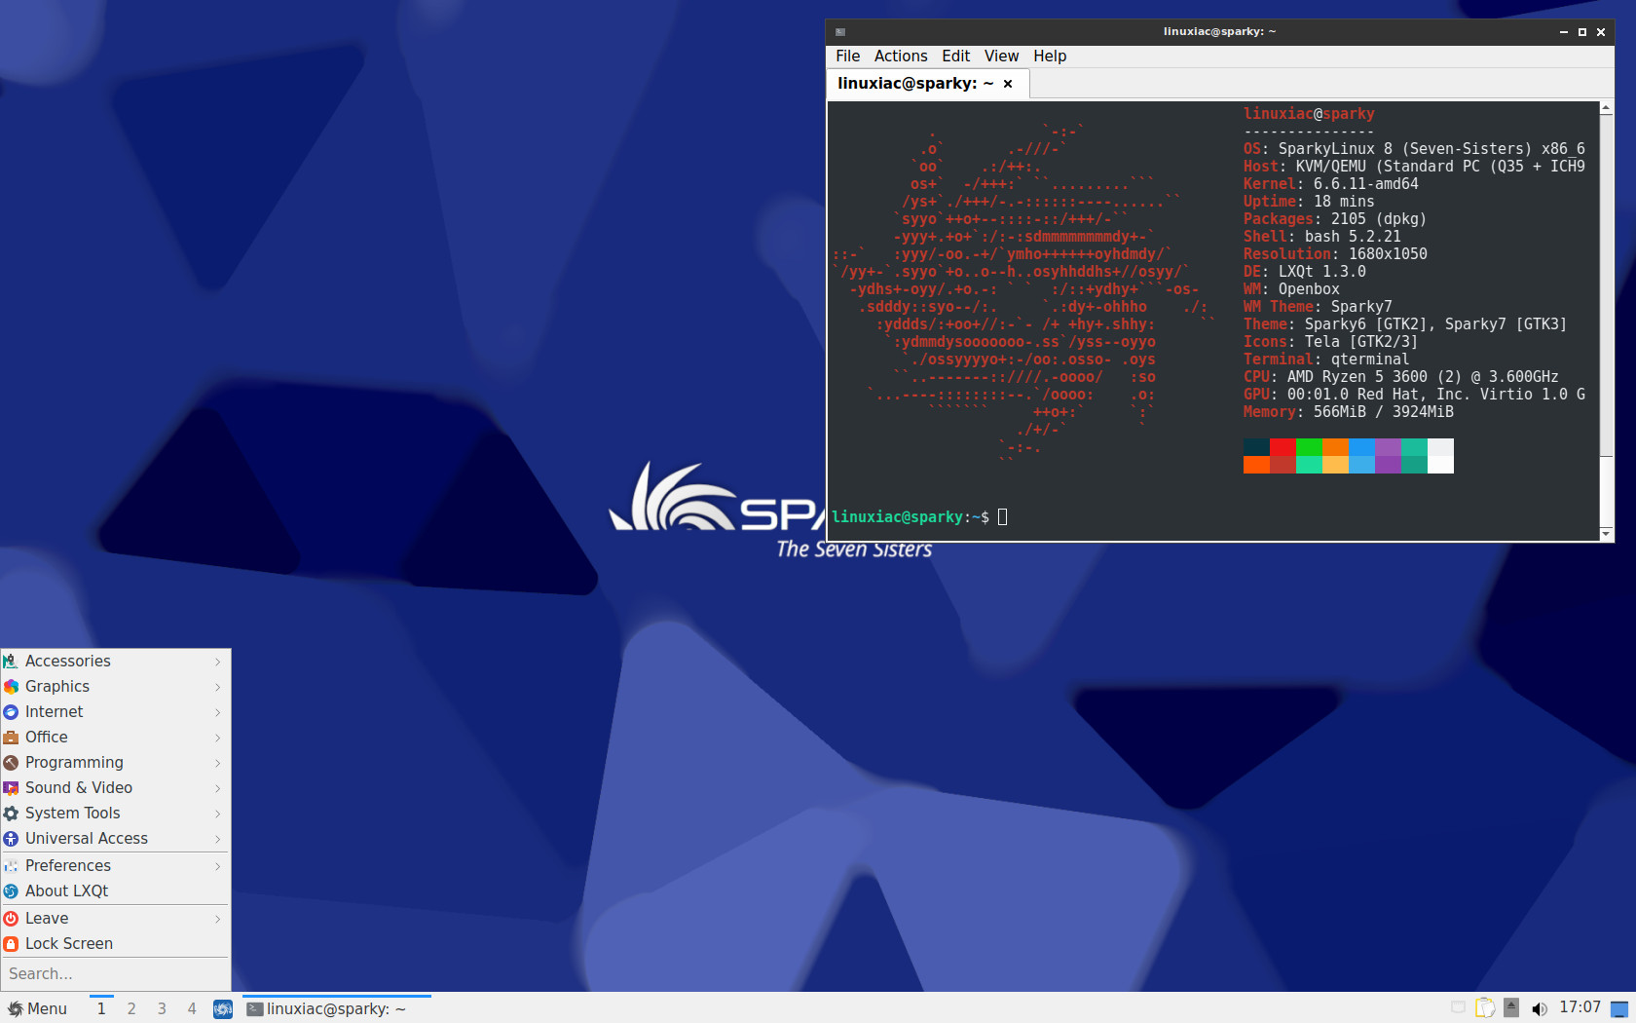1636x1023 pixels.
Task: Click the red Leave power icon
Action: [x=11, y=918]
